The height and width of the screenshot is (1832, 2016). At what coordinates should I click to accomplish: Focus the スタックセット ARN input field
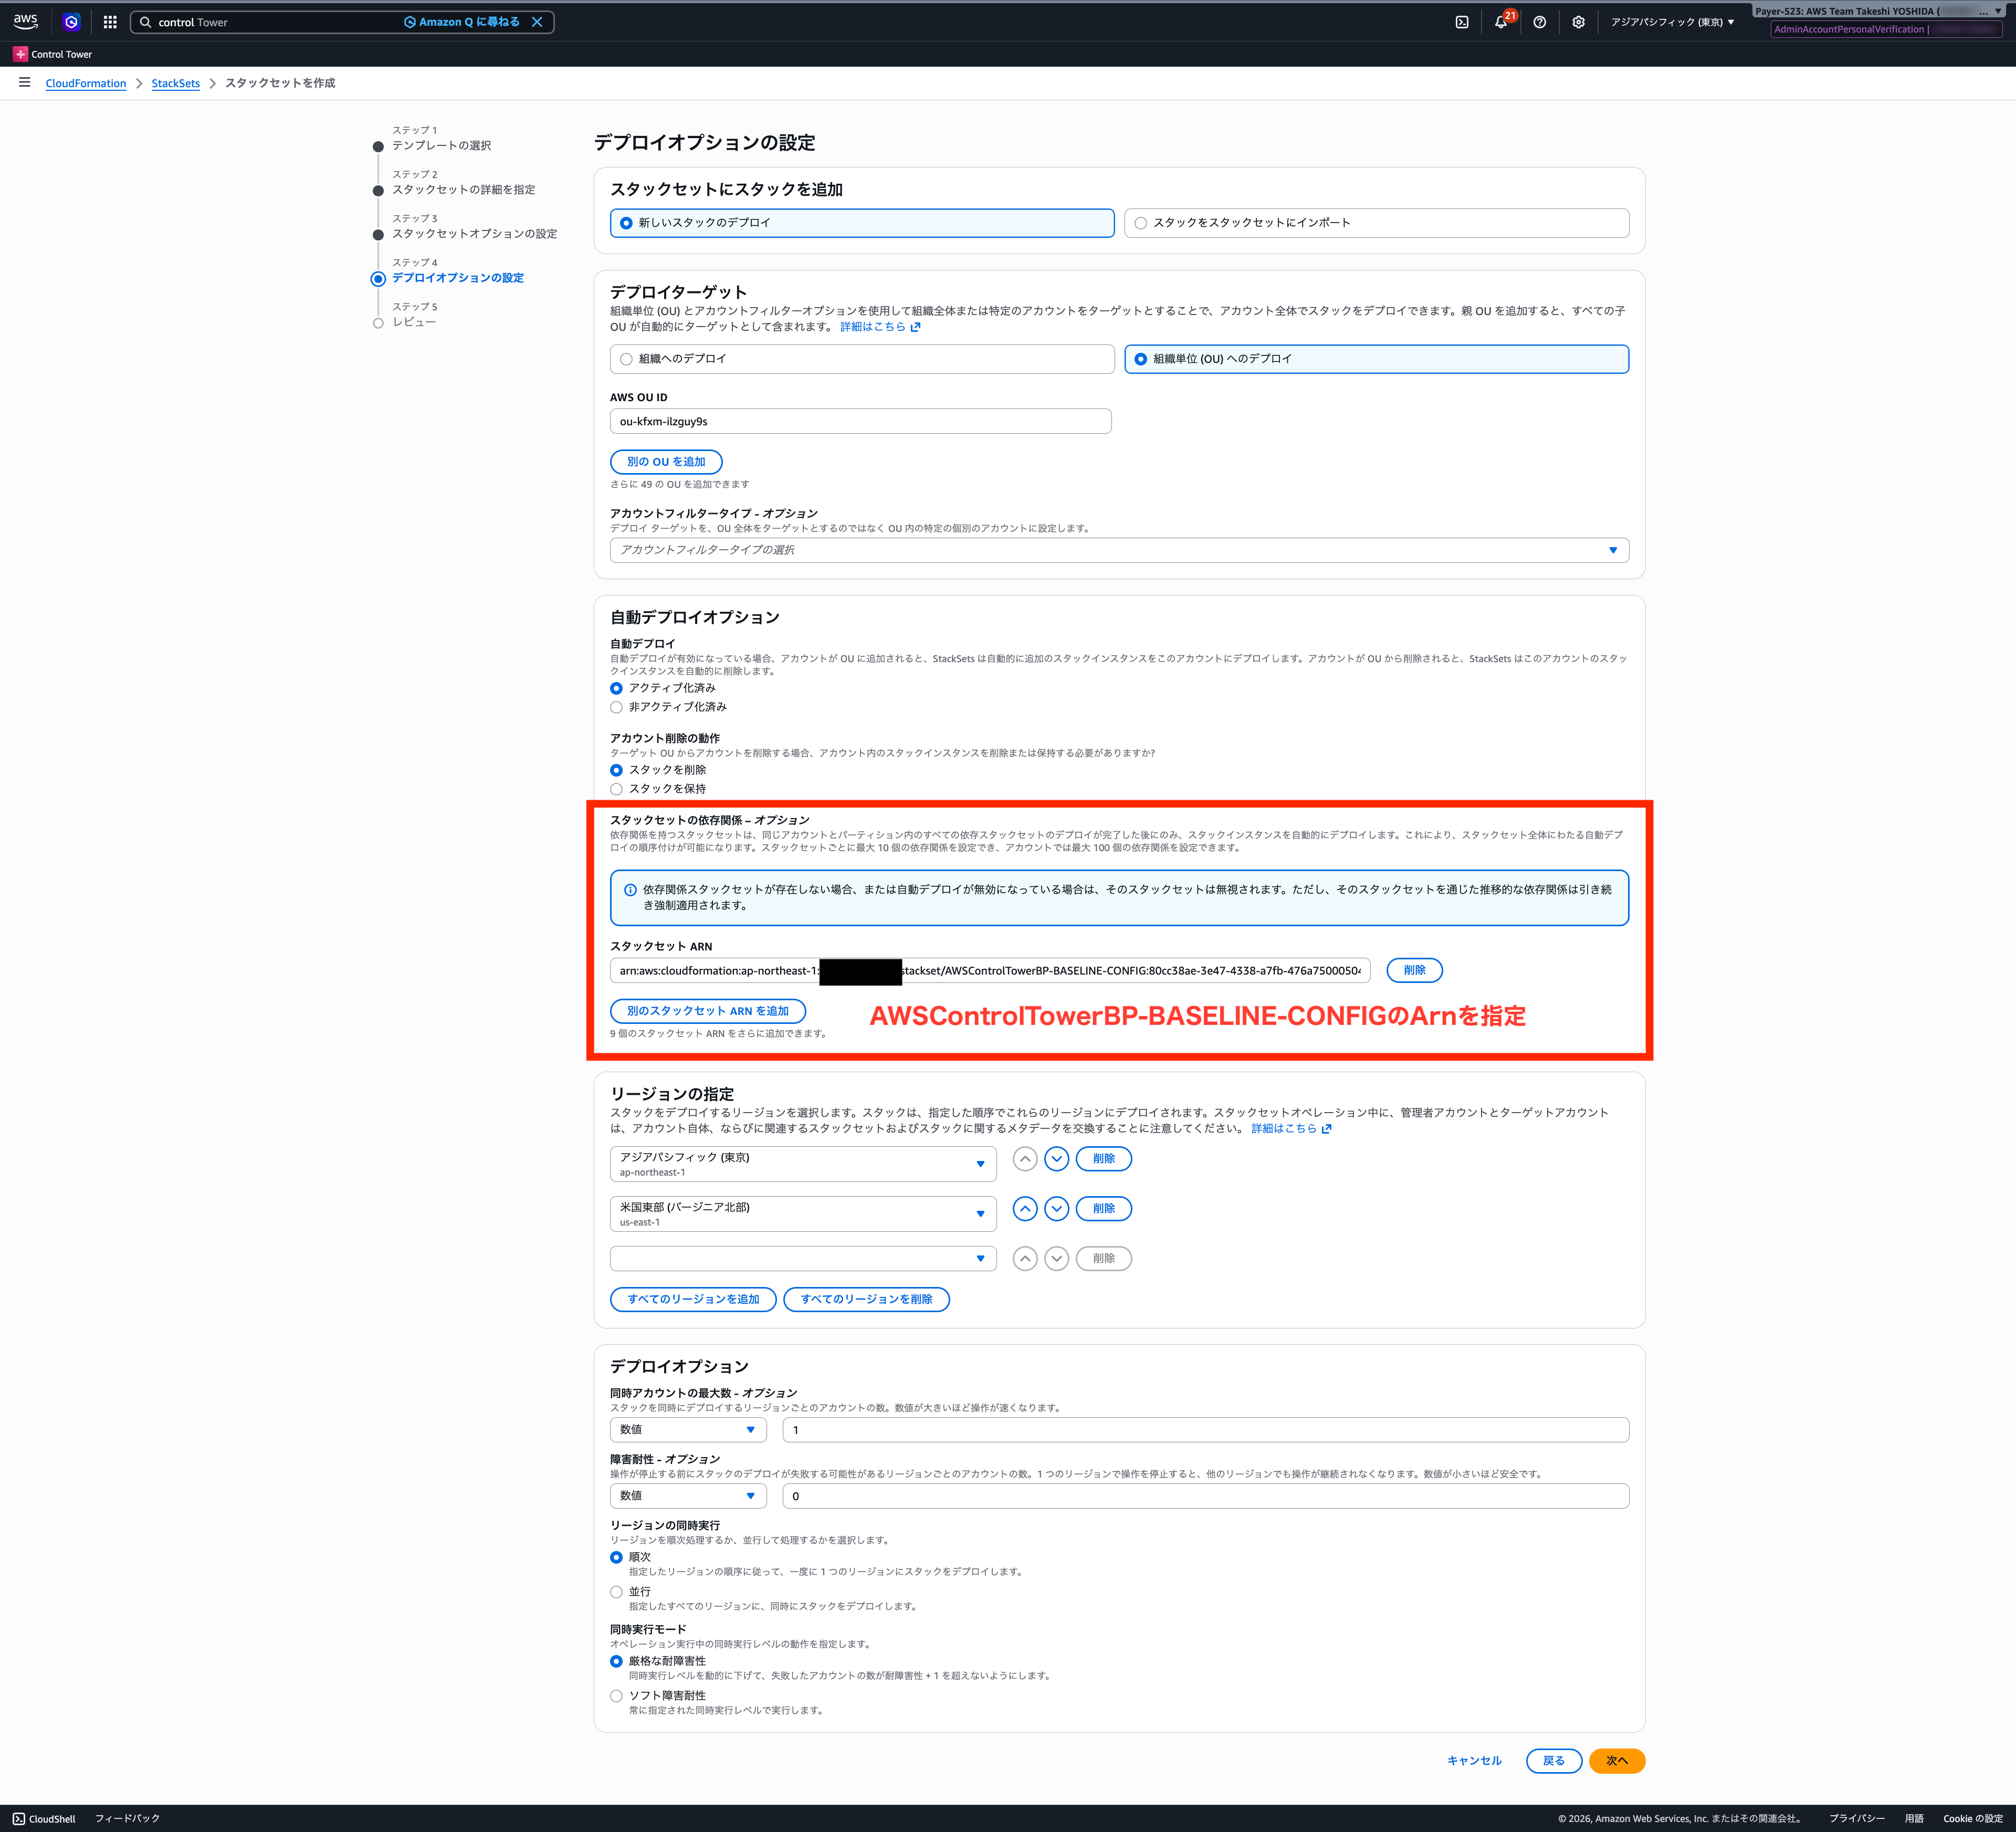tap(990, 971)
